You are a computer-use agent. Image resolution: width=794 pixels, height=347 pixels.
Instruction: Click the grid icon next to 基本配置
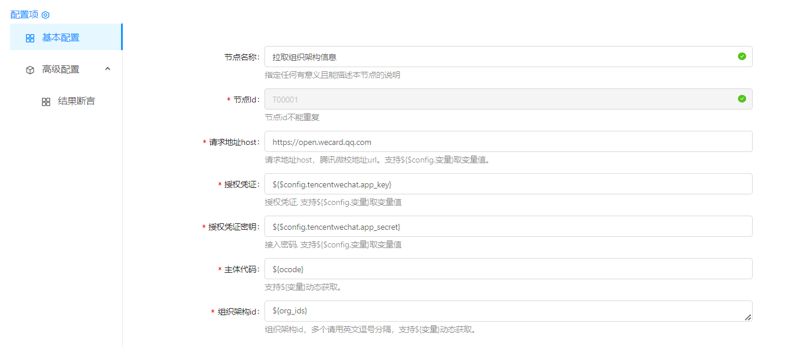click(x=30, y=38)
